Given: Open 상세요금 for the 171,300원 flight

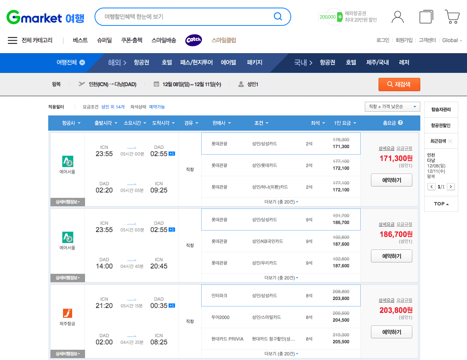Looking at the screenshot, I should point(386,148).
